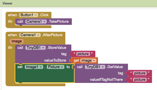Open TinyDB1 dropdown in StoreValue block

35,48
